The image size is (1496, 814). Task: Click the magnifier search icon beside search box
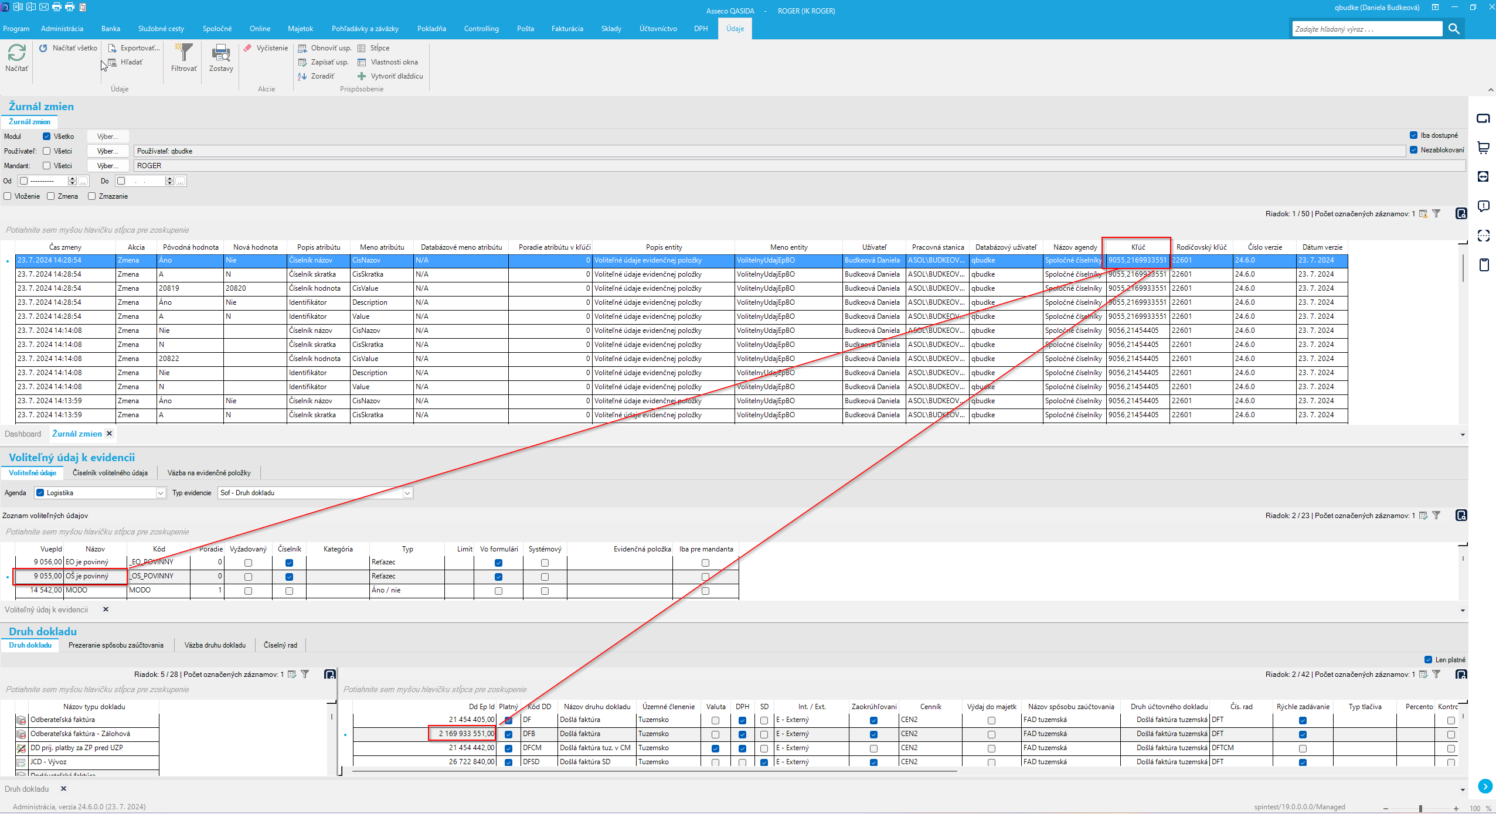pos(1454,29)
